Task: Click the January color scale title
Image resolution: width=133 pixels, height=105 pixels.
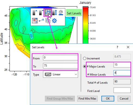Action: pos(85,3)
